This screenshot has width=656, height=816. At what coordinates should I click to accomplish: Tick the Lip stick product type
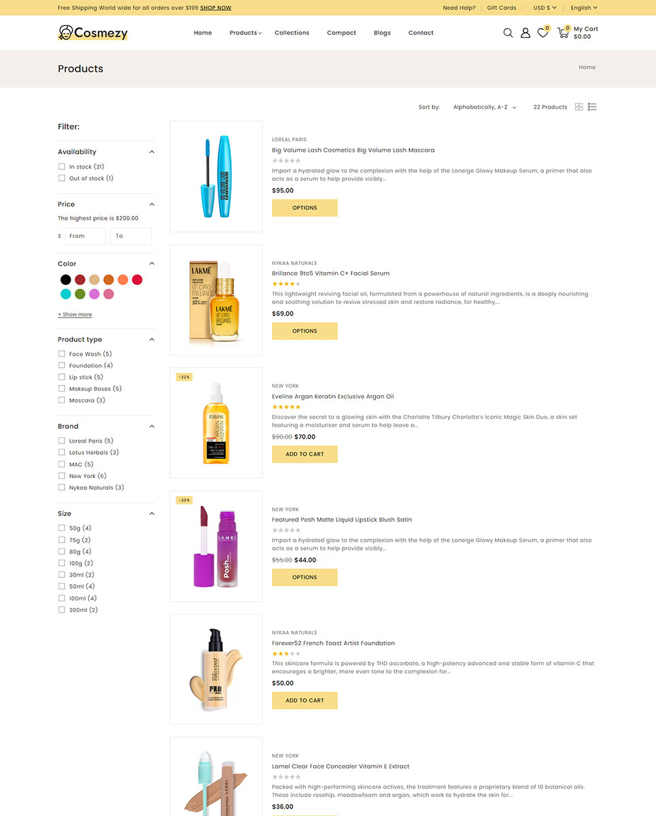62,377
